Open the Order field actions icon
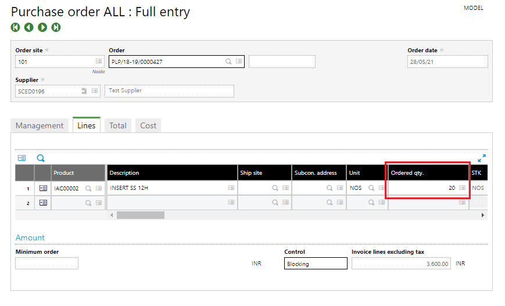The image size is (505, 306). click(x=239, y=61)
